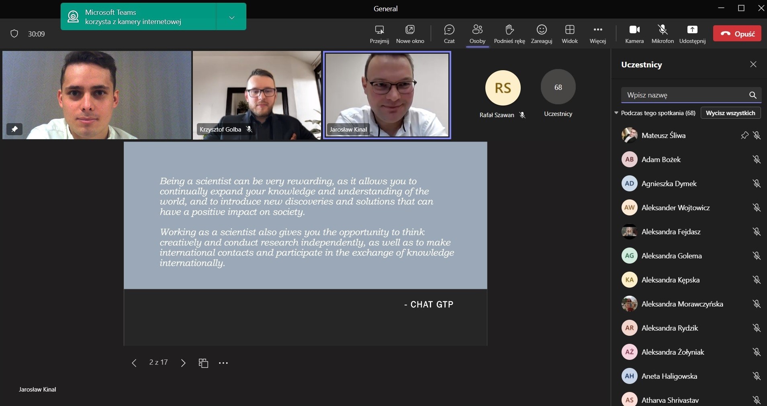The image size is (767, 406).
Task: Collapse the Podczas tego spotkania list
Action: coord(616,113)
